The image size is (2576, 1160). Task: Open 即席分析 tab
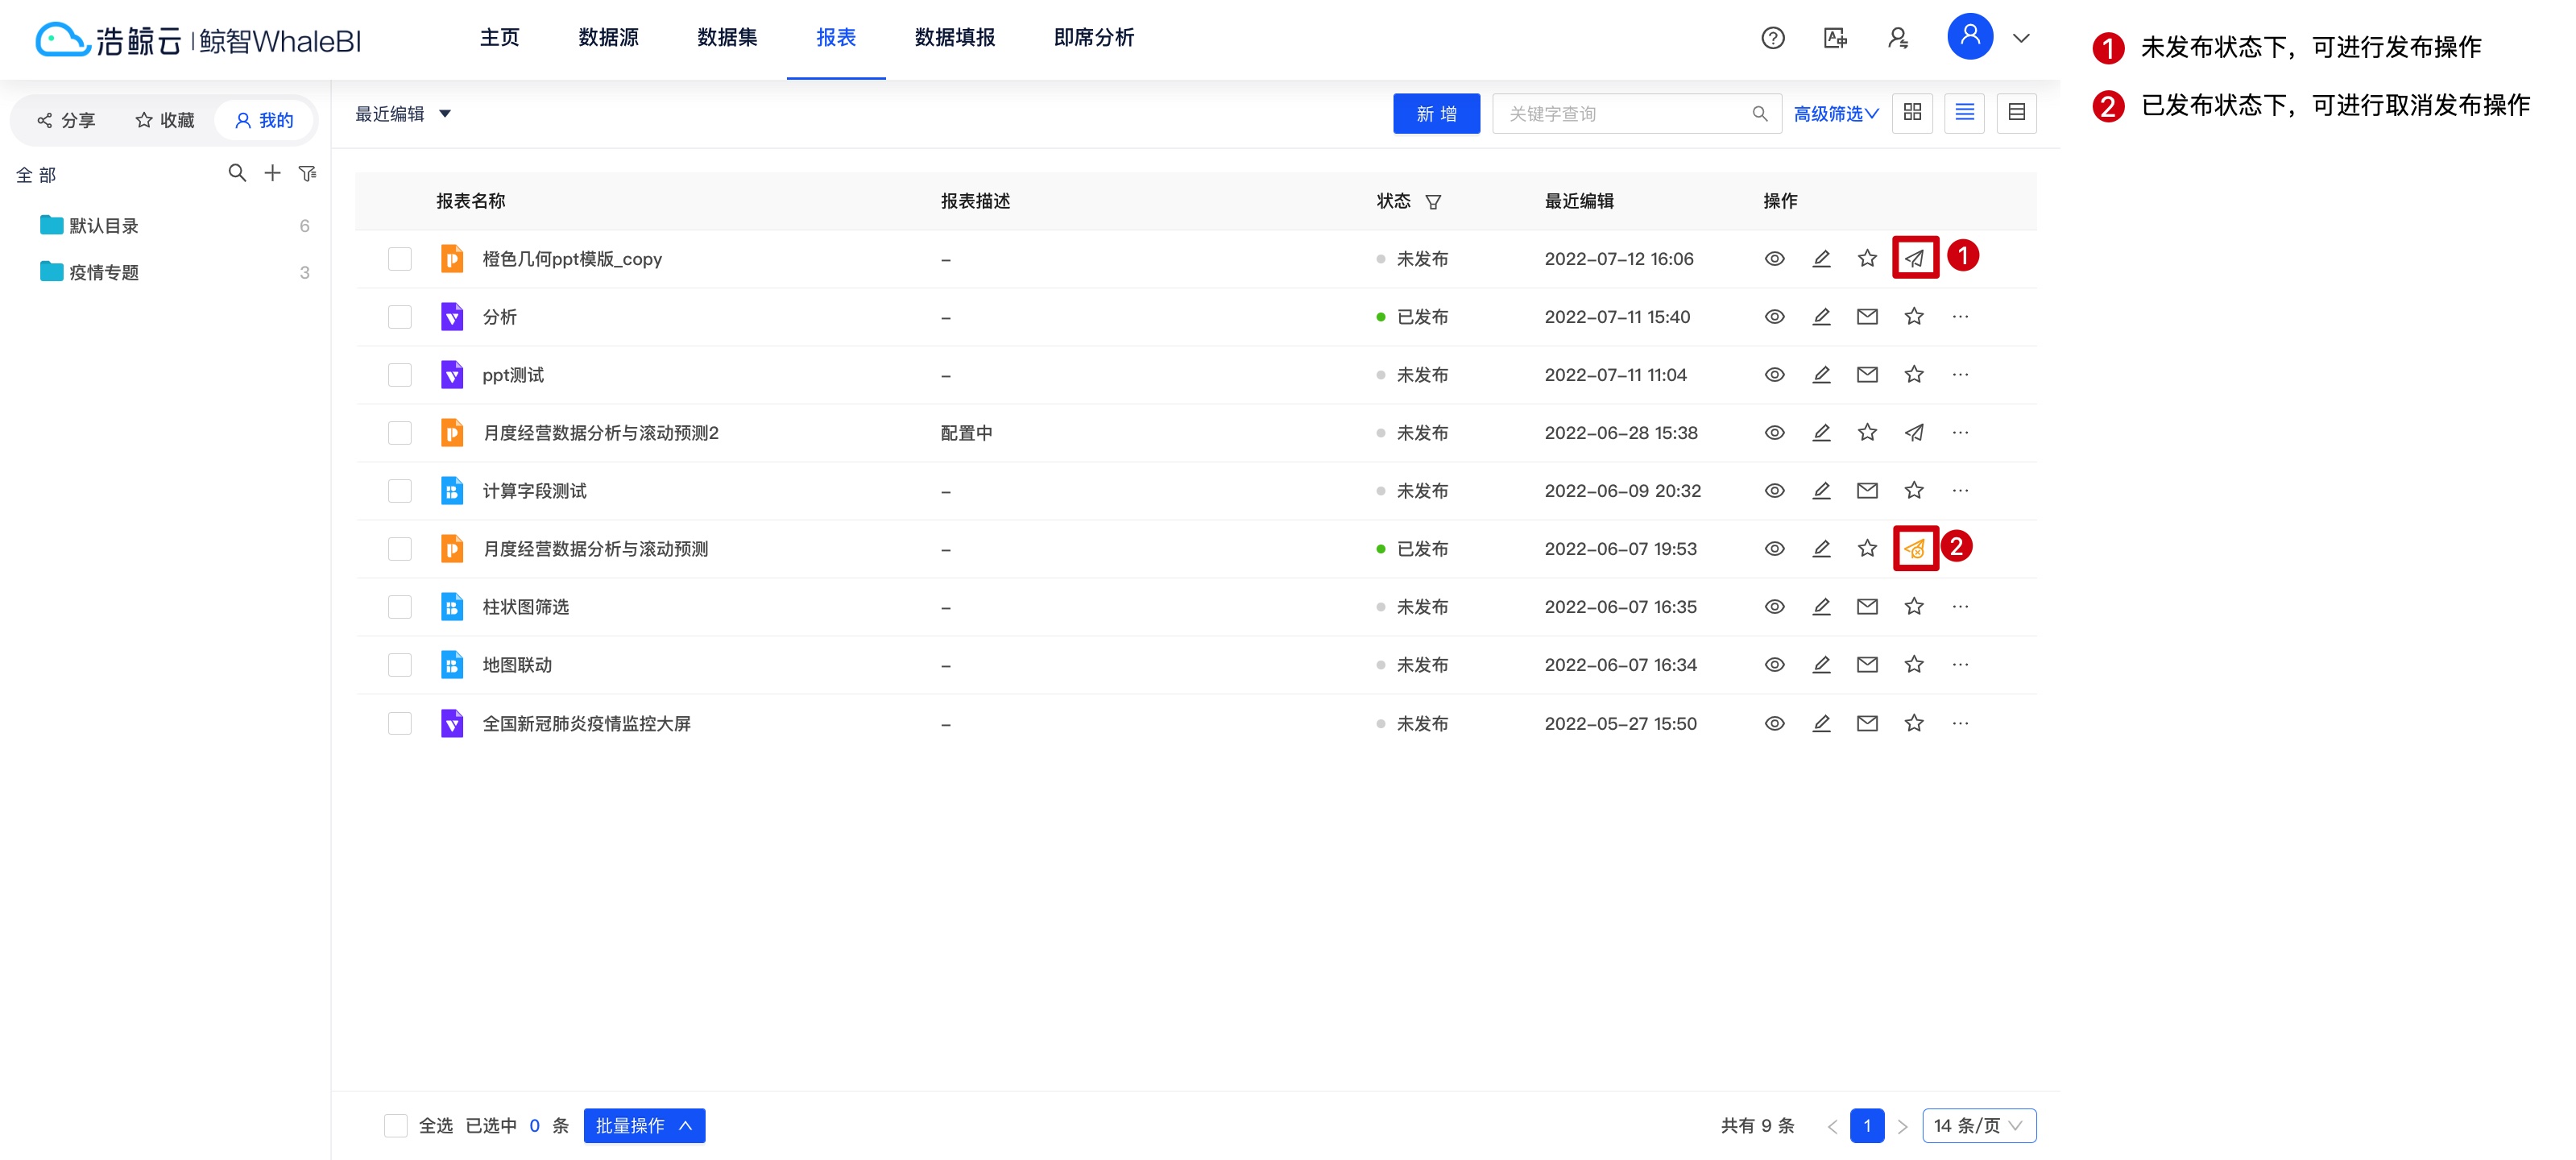tap(1094, 38)
